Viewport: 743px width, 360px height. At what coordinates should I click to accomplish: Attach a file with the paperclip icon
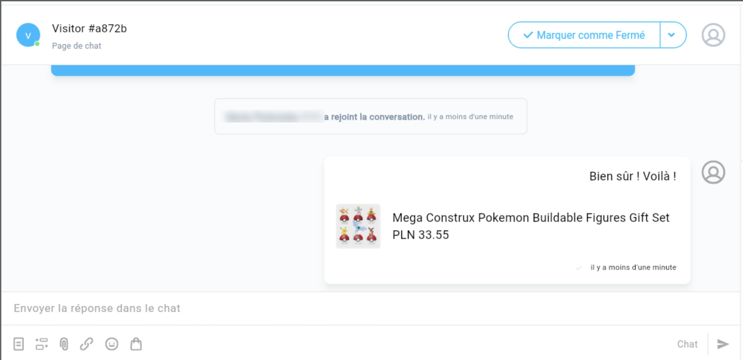pyautogui.click(x=64, y=344)
